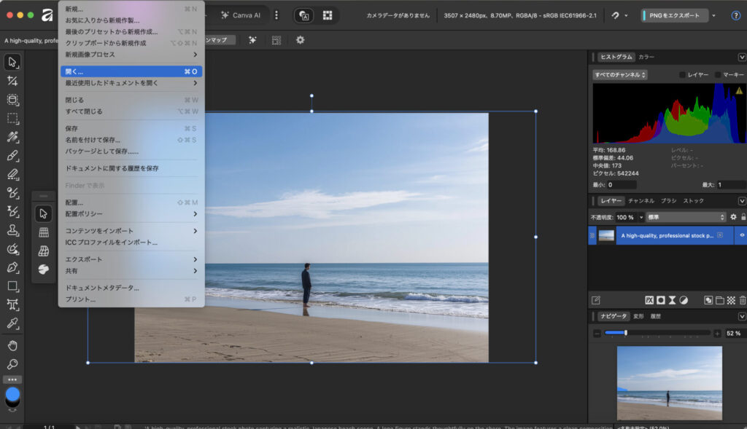
Task: Enable the レイヤー checkbox in histogram panel
Action: [x=683, y=75]
